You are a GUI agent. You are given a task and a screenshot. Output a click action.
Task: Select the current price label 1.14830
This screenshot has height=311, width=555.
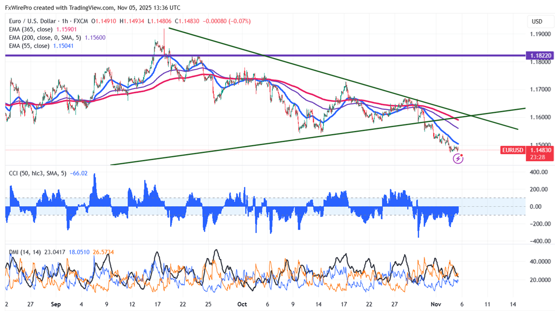coord(539,150)
